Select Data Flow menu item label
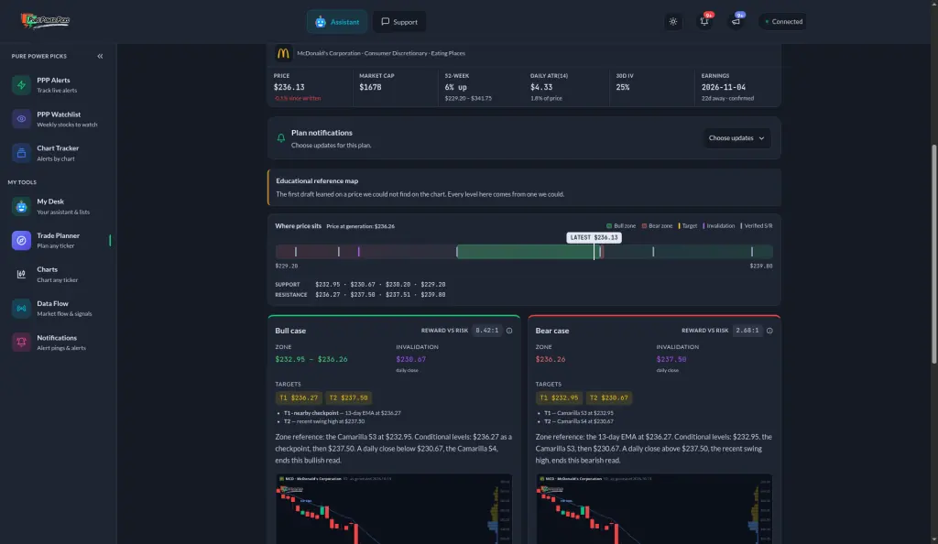Image resolution: width=938 pixels, height=544 pixels. (52, 304)
